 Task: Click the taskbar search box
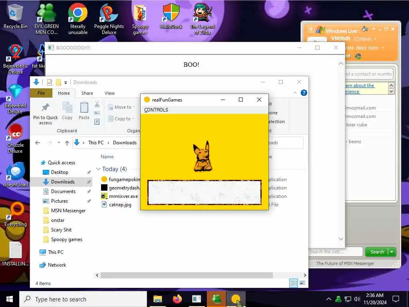click(83, 299)
